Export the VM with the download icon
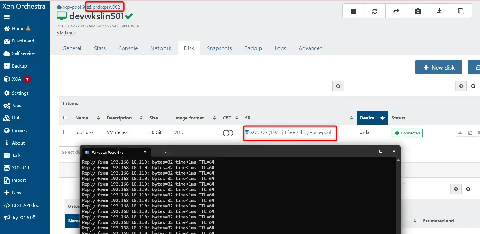 click(439, 11)
